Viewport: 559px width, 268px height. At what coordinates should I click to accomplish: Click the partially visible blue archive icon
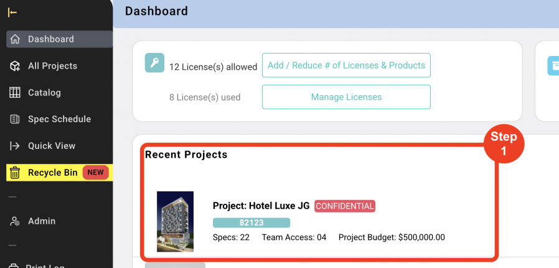(x=553, y=66)
